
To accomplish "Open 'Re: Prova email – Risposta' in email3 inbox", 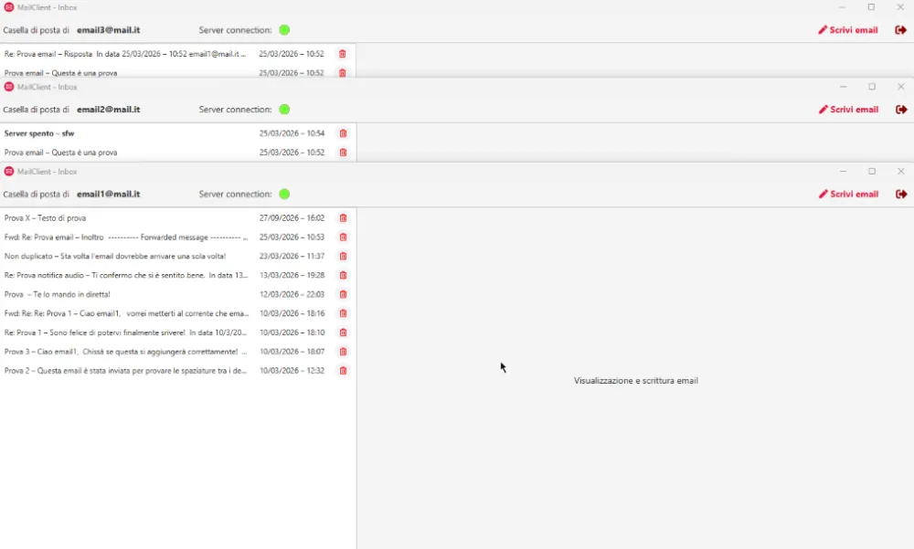I will (x=178, y=54).
